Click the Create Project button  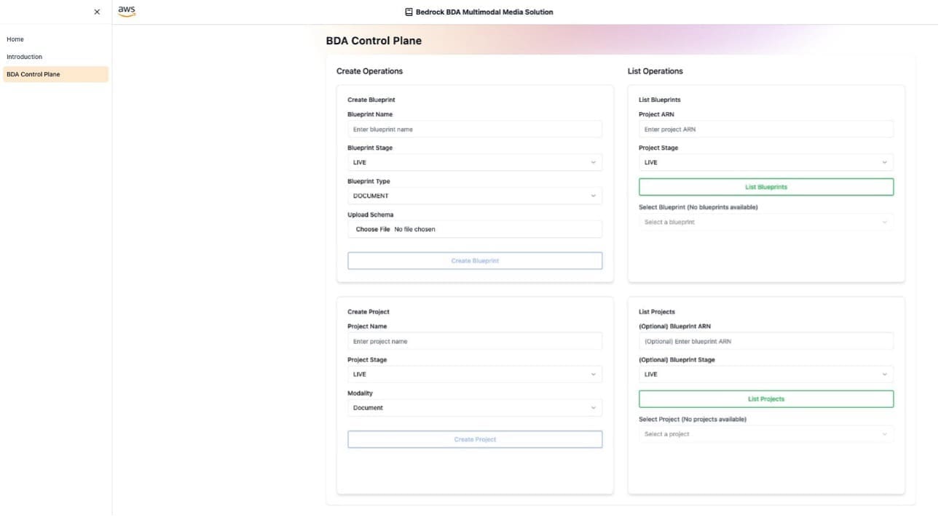click(x=475, y=438)
